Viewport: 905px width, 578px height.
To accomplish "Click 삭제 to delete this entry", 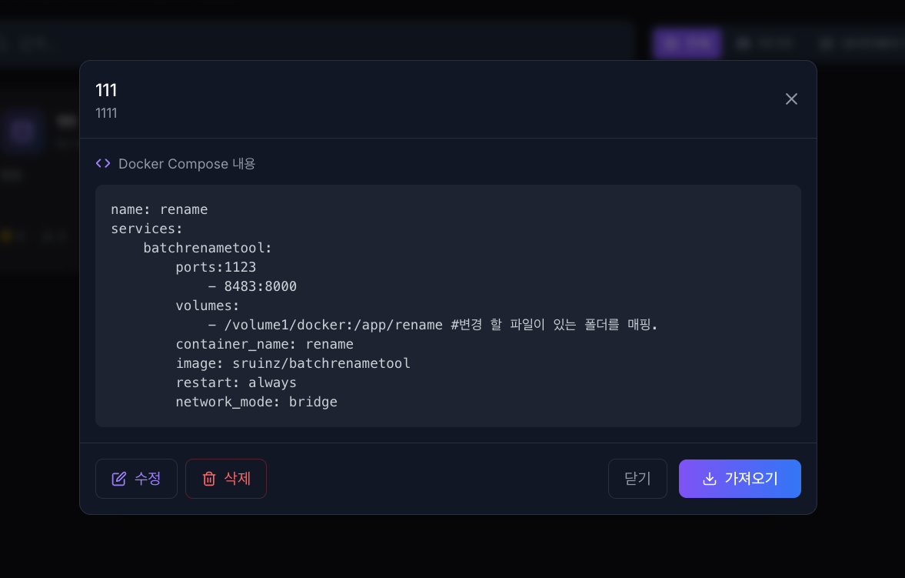I will [225, 478].
